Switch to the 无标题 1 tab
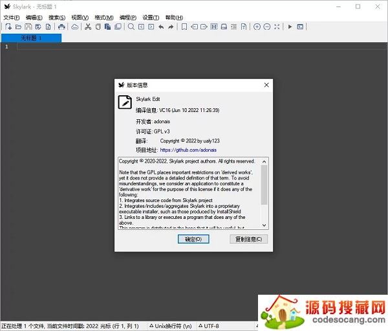Image resolution: width=388 pixels, height=331 pixels. 30,38
